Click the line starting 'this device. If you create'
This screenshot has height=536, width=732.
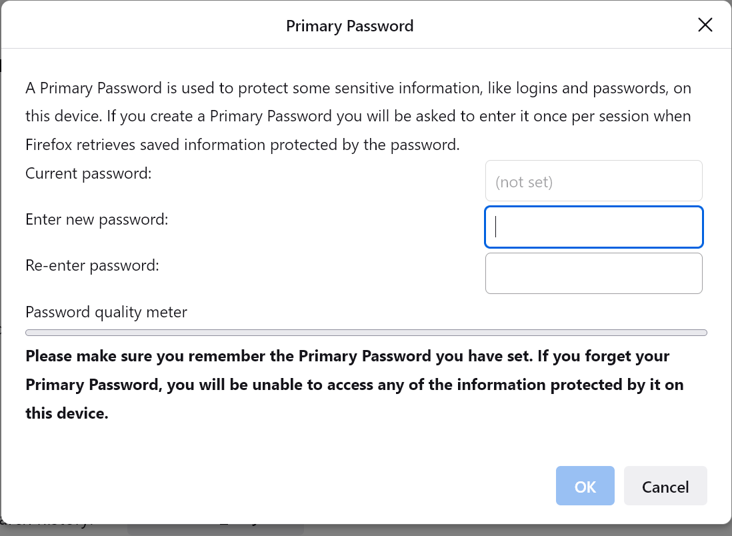point(358,116)
